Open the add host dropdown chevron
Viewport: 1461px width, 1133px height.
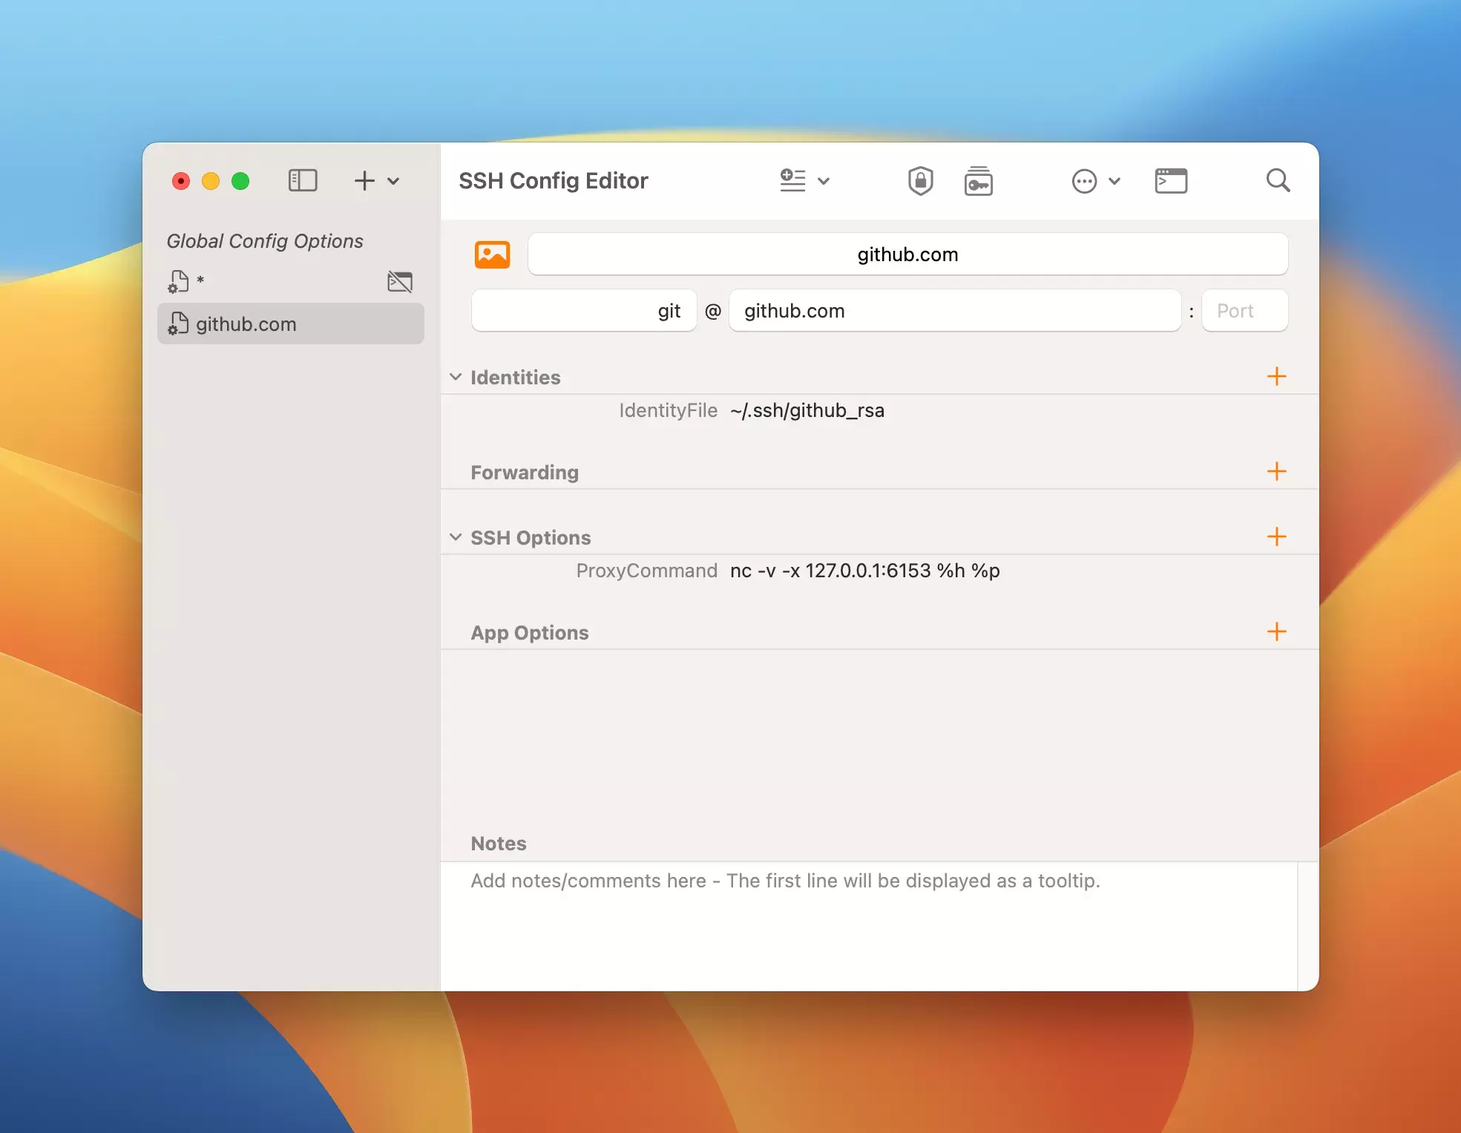point(394,180)
